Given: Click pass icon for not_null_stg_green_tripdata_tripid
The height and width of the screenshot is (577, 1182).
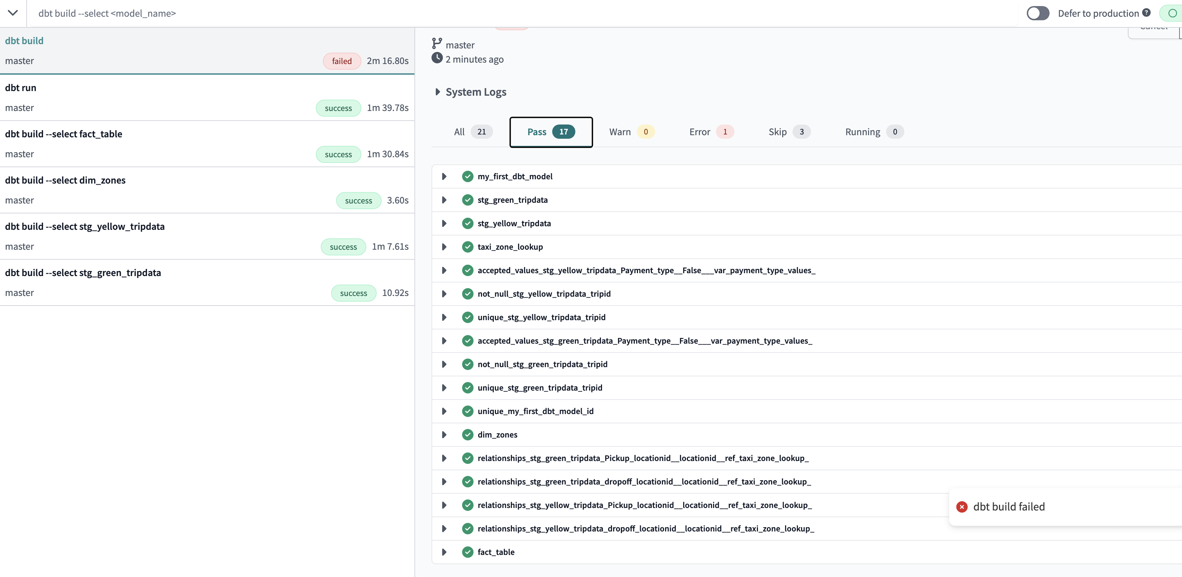Looking at the screenshot, I should point(467,364).
